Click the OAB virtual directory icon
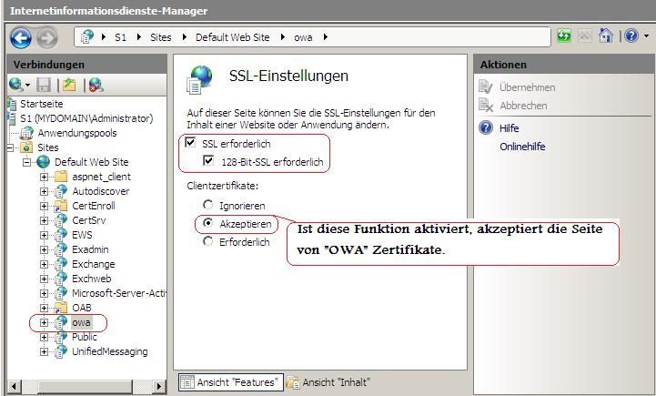 click(x=61, y=308)
